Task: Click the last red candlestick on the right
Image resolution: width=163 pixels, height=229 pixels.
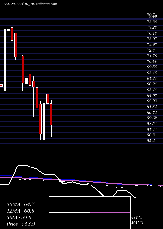Action: tap(51, 114)
